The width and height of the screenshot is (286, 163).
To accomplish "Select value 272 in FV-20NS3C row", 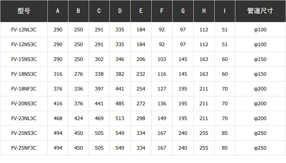I will point(141,103).
